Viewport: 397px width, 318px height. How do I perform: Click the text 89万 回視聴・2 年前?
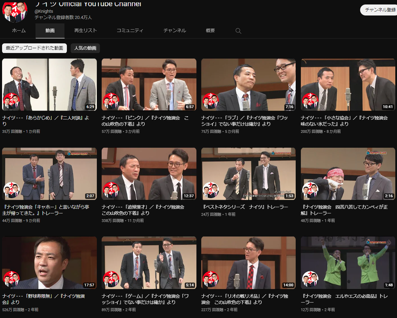(119, 310)
